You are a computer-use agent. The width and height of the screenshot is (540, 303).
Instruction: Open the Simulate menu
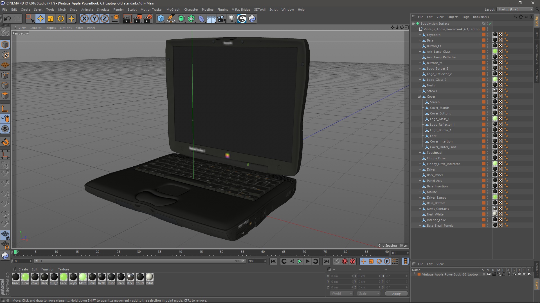click(x=103, y=10)
